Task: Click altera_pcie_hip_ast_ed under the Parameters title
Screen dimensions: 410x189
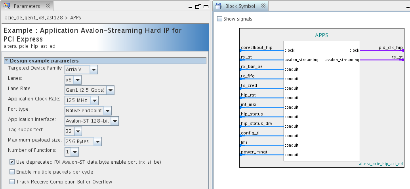Action: 30,46
